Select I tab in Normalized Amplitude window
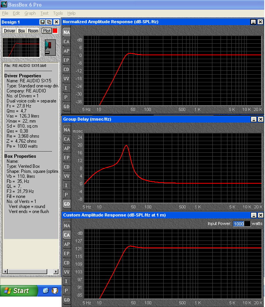Image resolution: width=265 pixels, height=307 pixels. click(x=67, y=88)
